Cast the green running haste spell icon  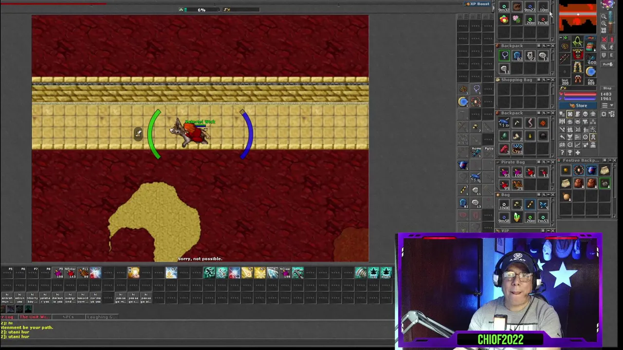coord(209,273)
